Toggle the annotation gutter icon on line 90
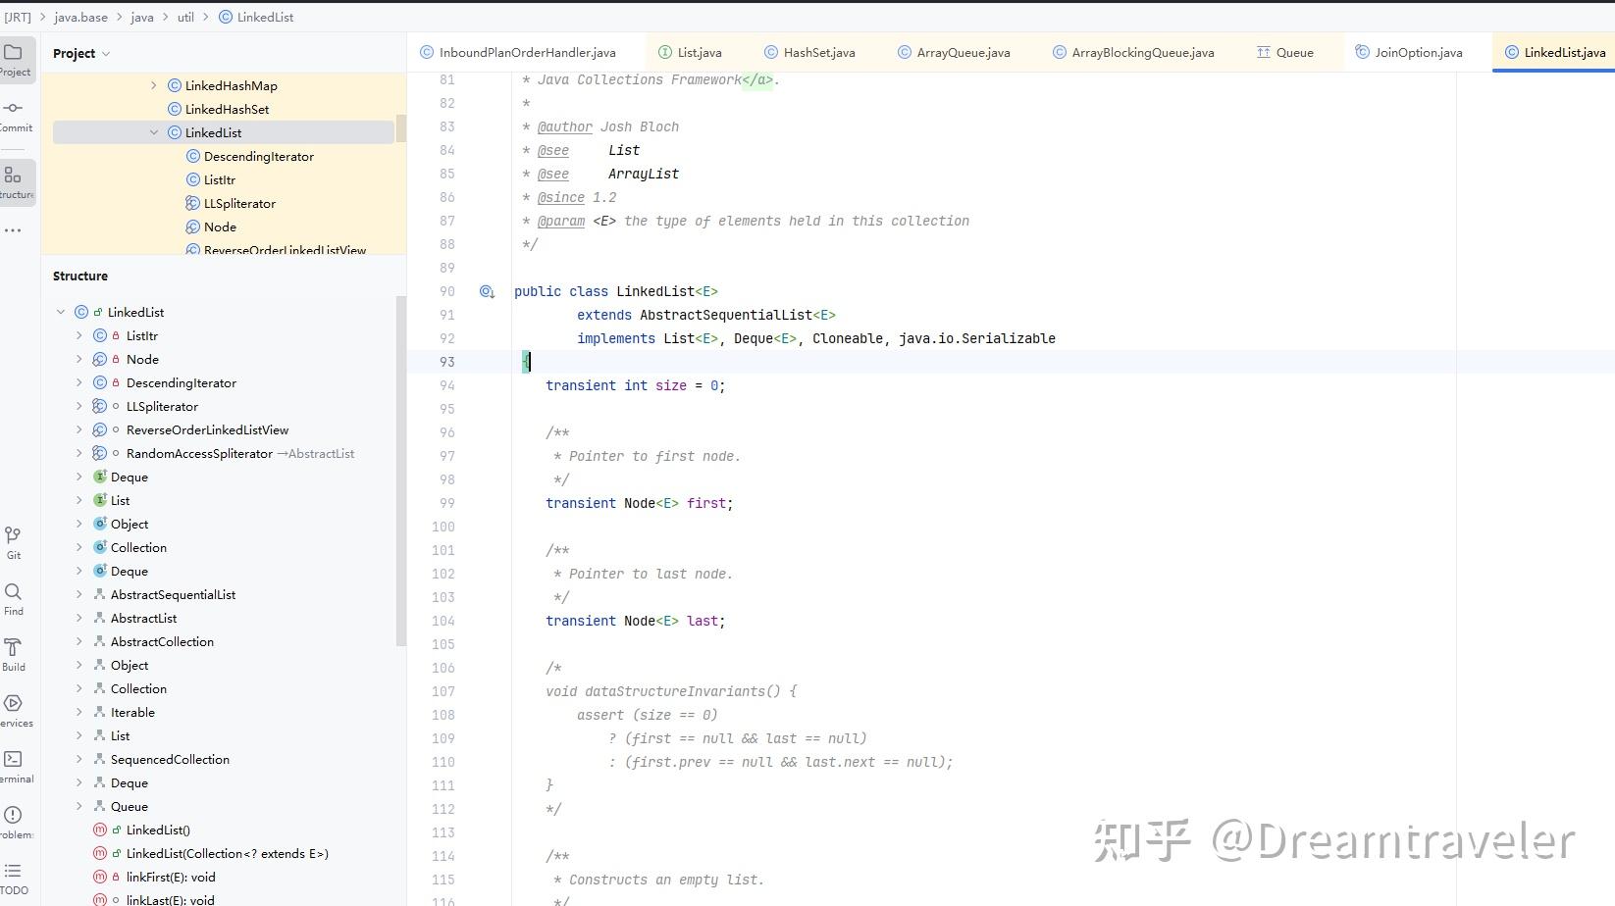1615x906 pixels. tap(487, 291)
